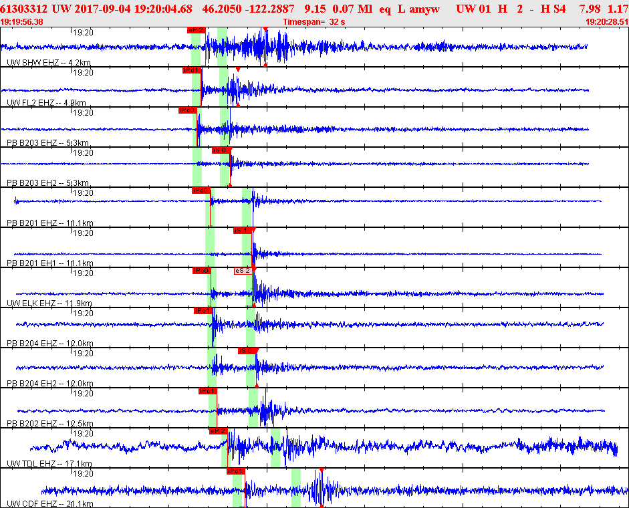Select the iPc0 pick flag on ELK trace
The height and width of the screenshot is (508, 629).
click(x=201, y=271)
